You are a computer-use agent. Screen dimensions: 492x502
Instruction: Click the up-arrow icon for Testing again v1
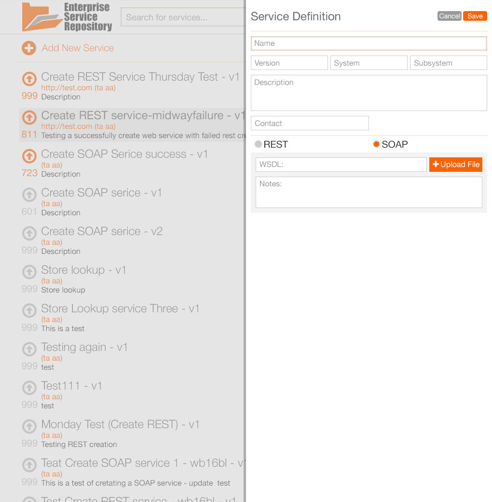pos(29,349)
